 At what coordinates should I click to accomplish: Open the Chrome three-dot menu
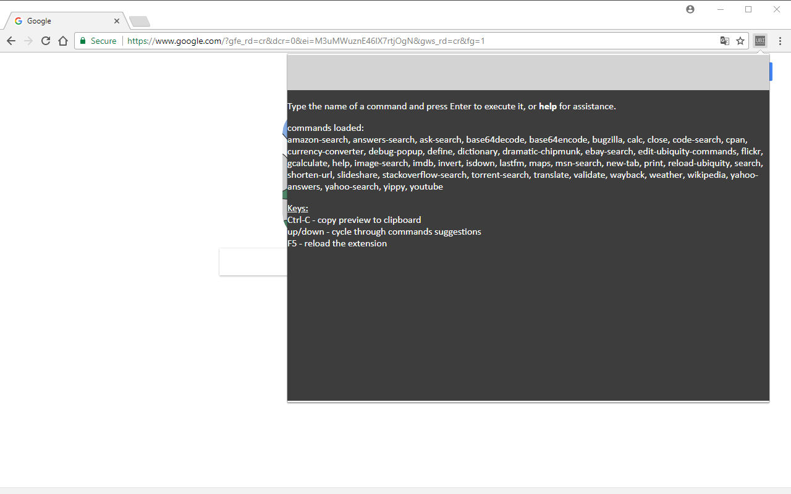tap(779, 41)
